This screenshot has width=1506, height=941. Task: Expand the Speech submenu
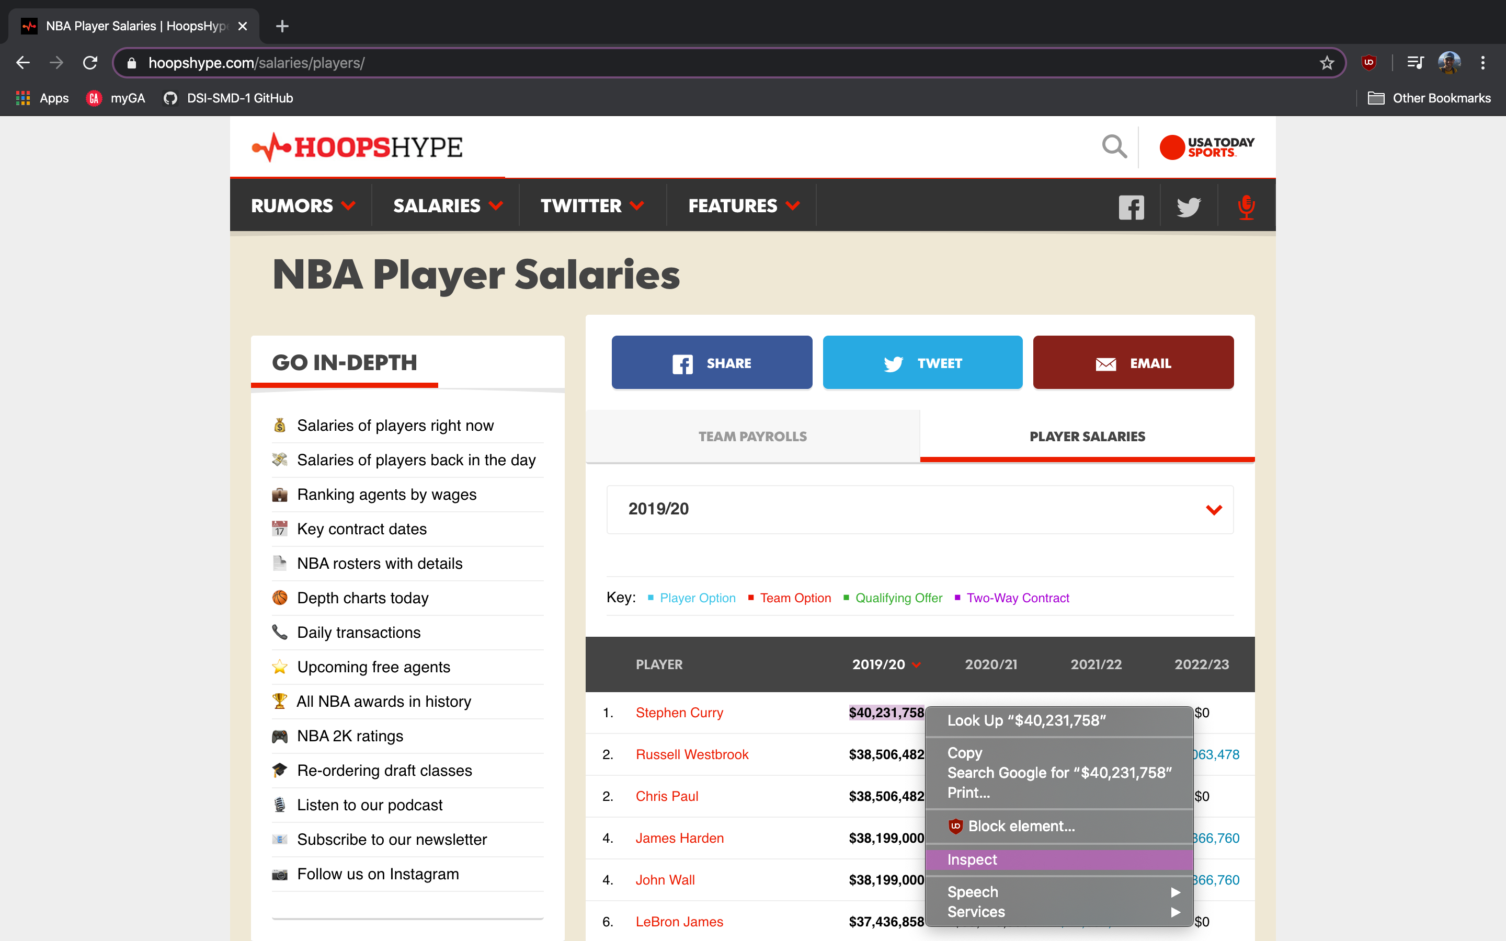1059,892
